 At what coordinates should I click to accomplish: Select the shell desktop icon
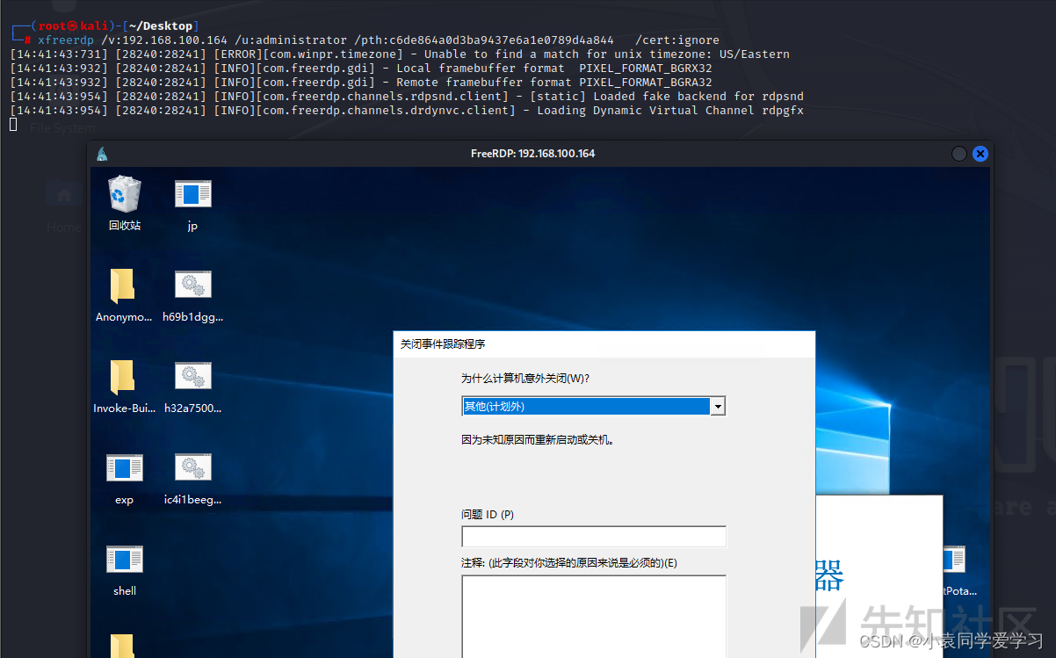point(124,560)
